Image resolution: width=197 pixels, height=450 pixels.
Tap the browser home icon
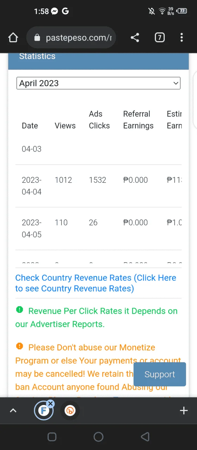[x=13, y=37]
